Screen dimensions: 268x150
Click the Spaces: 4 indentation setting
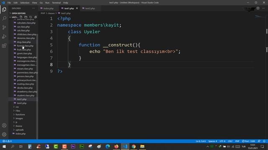[213, 141]
